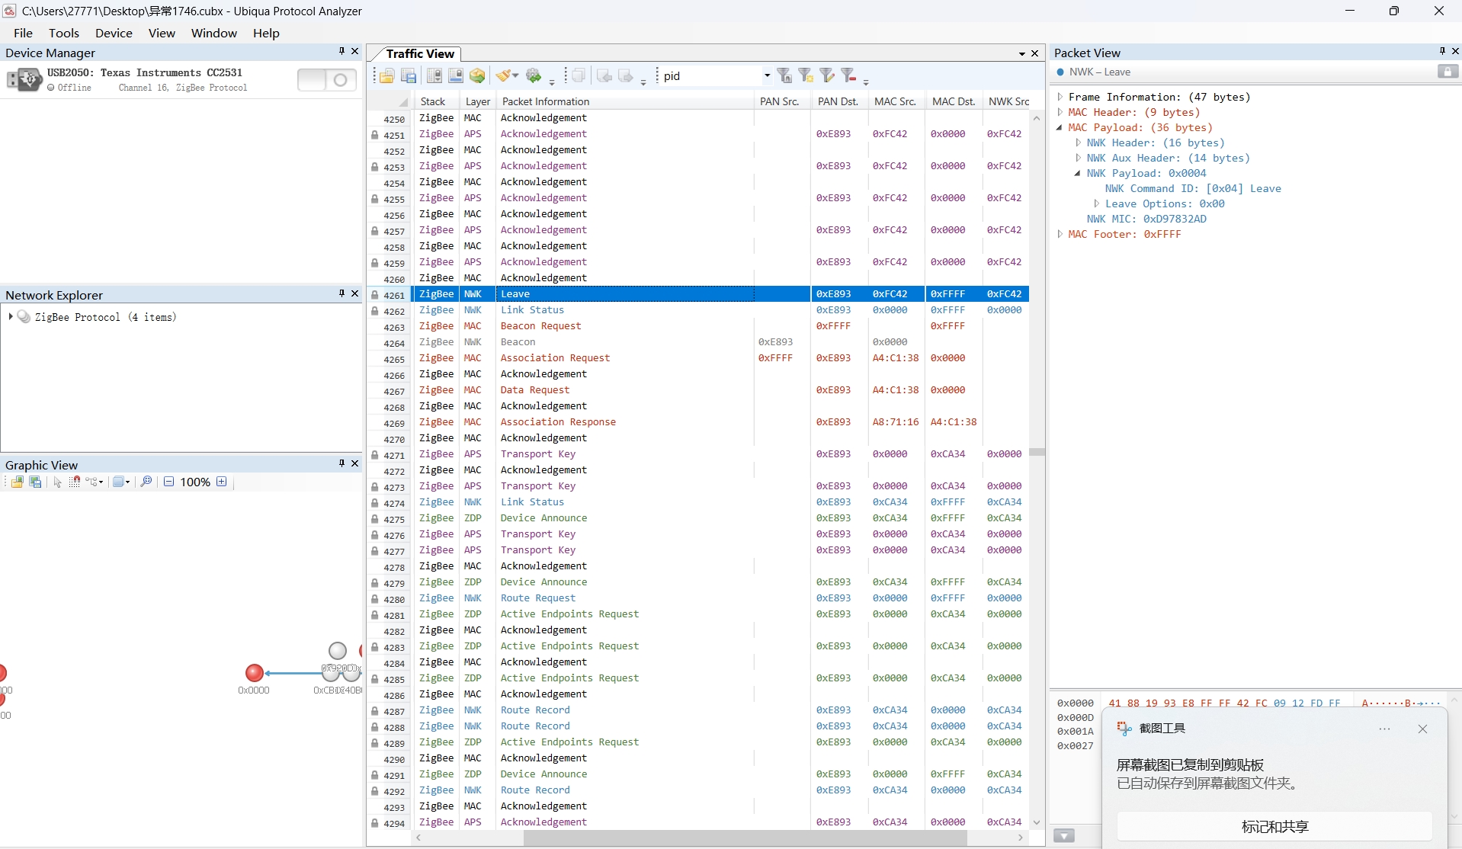
Task: Click the remove filter funnel with red minus
Action: [848, 75]
